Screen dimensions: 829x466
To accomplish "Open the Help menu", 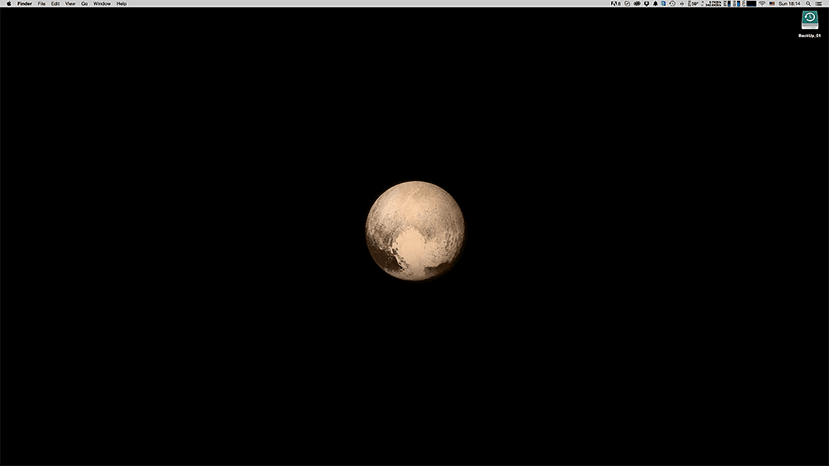I will (x=121, y=3).
